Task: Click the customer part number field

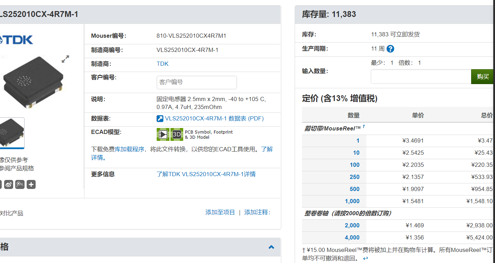Action: pos(197,82)
